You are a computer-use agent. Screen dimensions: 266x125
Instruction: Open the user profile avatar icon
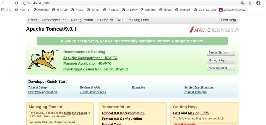click(x=258, y=3)
